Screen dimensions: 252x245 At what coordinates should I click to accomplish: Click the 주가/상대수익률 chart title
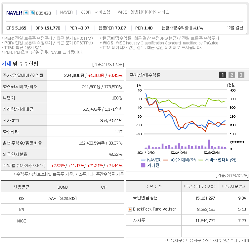tap(145, 75)
